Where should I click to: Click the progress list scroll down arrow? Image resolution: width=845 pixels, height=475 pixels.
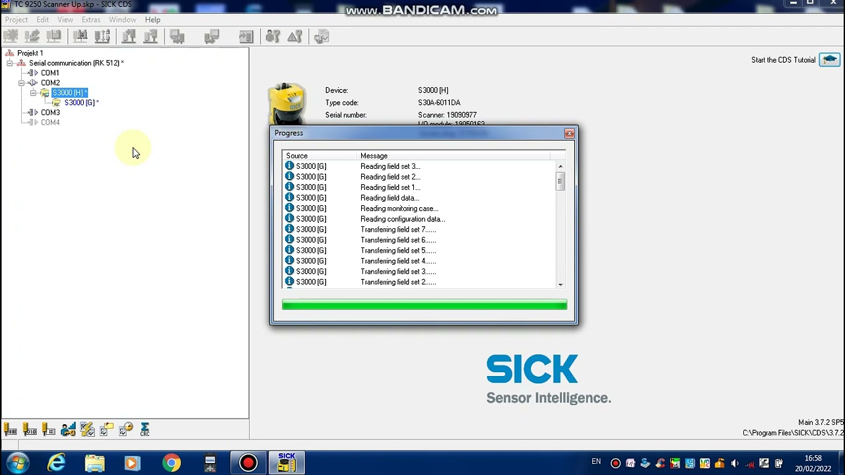560,284
